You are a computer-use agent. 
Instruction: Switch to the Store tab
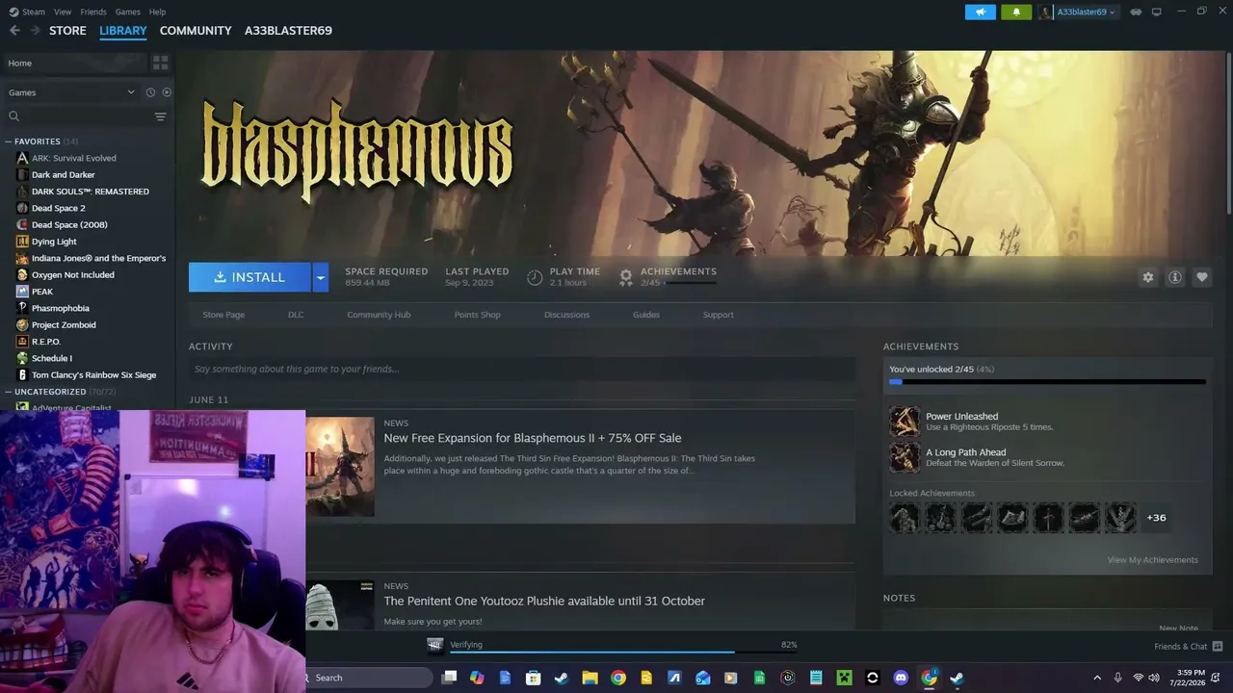point(67,31)
